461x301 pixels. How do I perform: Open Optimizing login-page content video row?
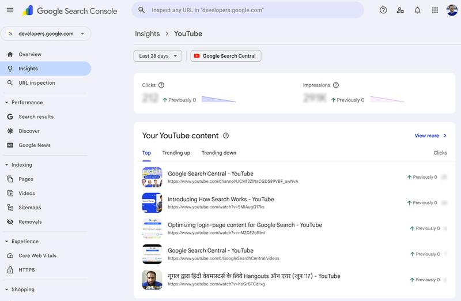click(294, 228)
